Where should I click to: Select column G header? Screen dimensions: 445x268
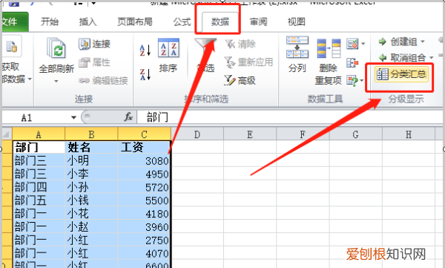pyautogui.click(x=355, y=134)
